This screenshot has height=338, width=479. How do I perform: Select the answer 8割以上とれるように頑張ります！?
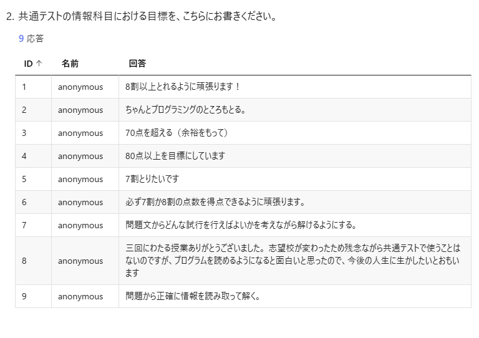[x=183, y=87]
